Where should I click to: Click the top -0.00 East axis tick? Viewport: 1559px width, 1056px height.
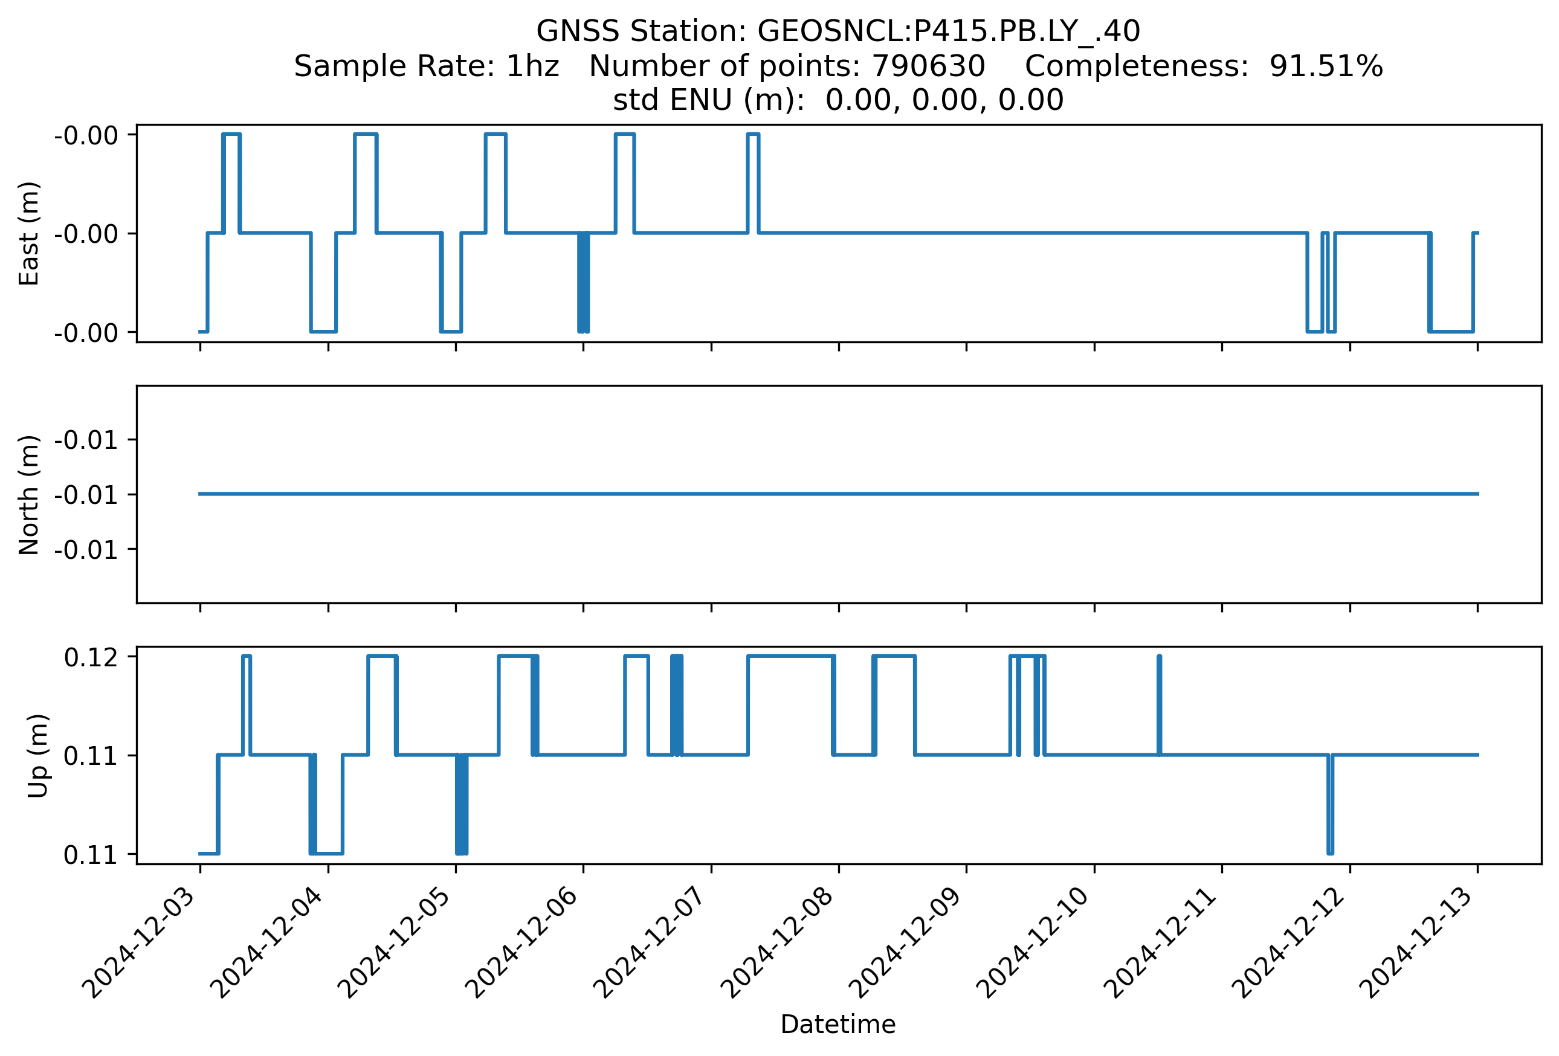86,136
